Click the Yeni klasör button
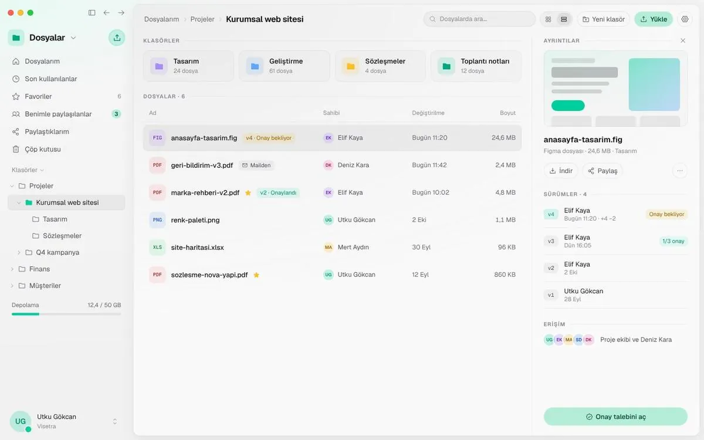704x440 pixels. click(x=604, y=19)
